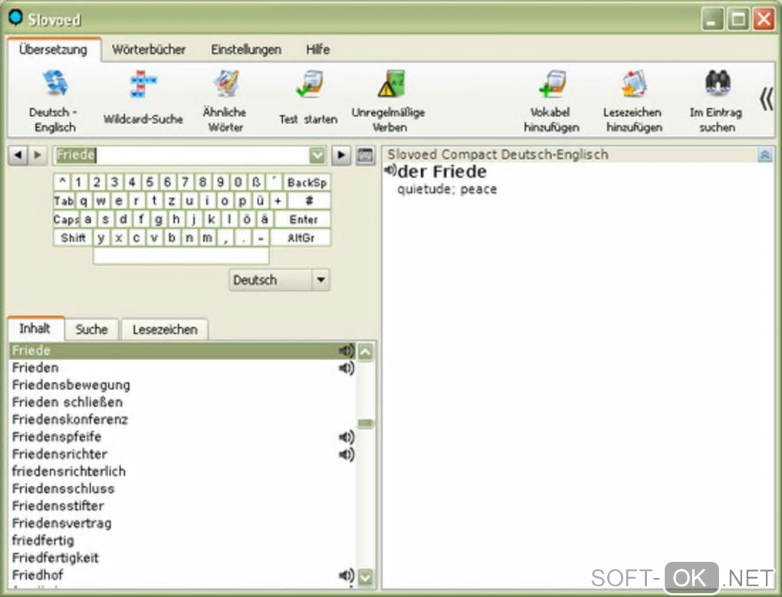Play audio for Friede in list
The width and height of the screenshot is (782, 597).
pyautogui.click(x=346, y=351)
